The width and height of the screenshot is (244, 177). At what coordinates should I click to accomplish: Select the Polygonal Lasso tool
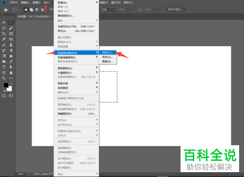click(x=4, y=28)
